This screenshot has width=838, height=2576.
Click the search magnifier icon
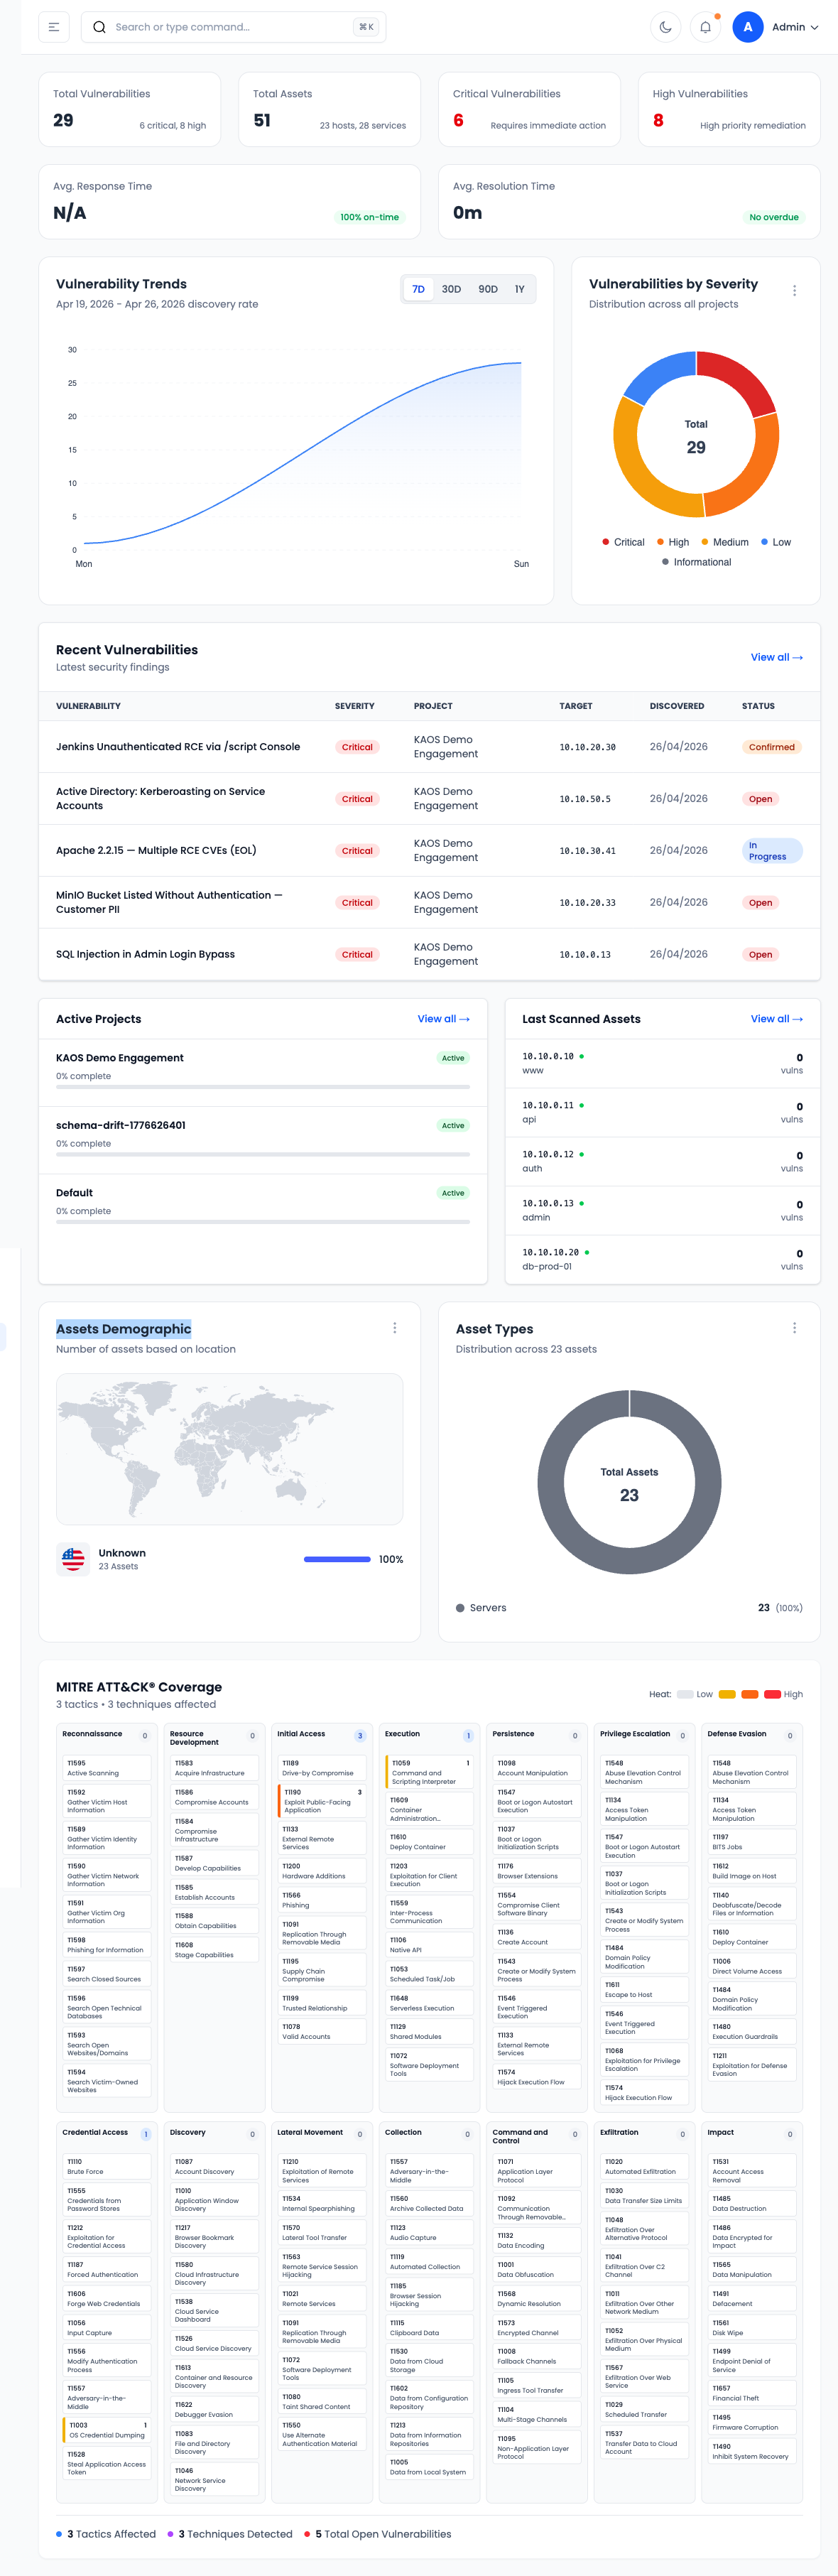[x=99, y=27]
